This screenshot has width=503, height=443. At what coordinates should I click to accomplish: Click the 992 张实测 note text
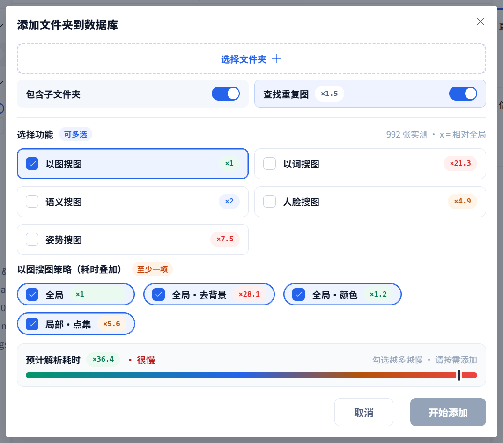[407, 135]
